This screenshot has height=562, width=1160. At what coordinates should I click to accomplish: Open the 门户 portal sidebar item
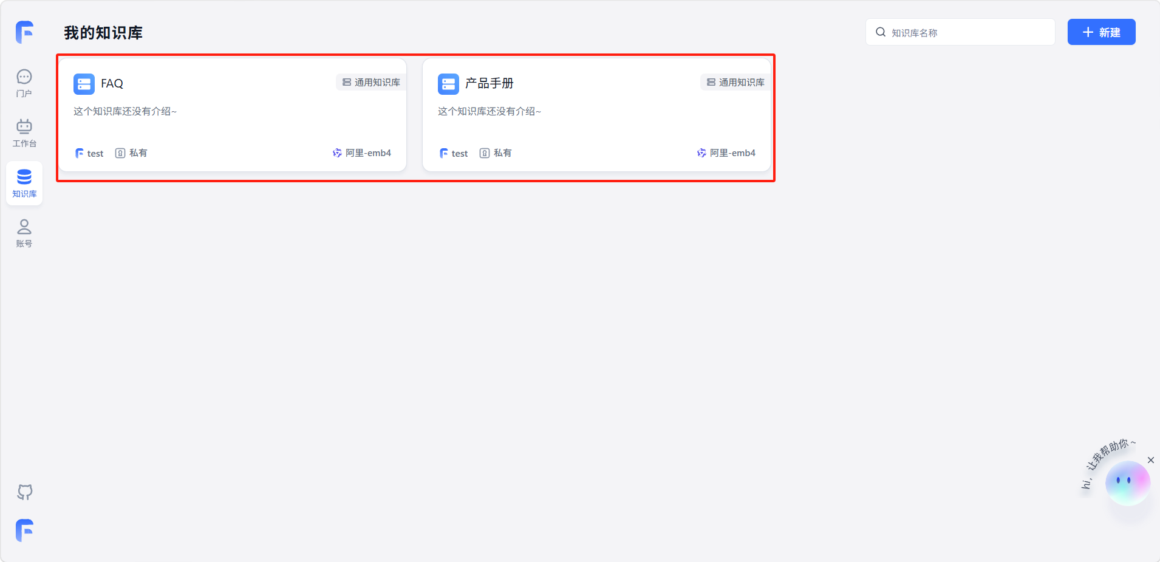pos(24,83)
